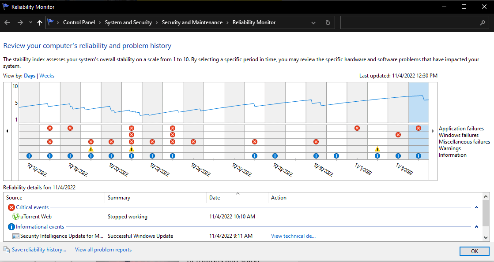494x262 pixels.
Task: Click the warning triangle icon on 11/1 column
Action: [377, 149]
